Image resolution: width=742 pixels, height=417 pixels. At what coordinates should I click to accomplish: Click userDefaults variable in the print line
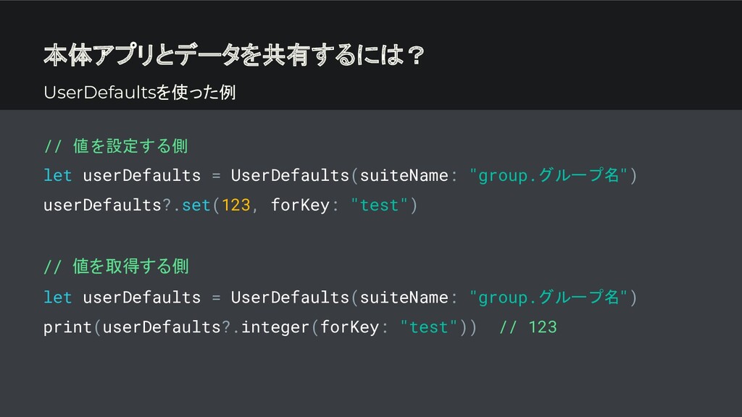(x=162, y=327)
